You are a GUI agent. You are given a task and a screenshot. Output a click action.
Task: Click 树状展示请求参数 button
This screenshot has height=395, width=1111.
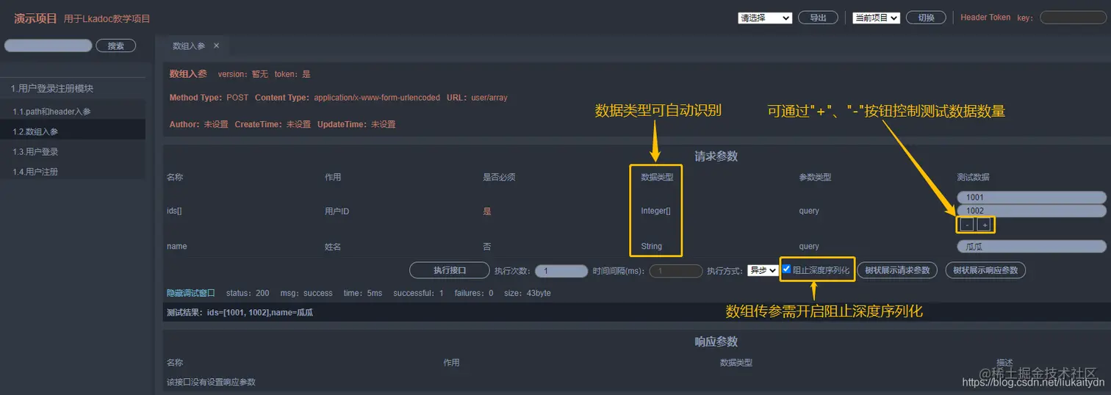(x=897, y=270)
